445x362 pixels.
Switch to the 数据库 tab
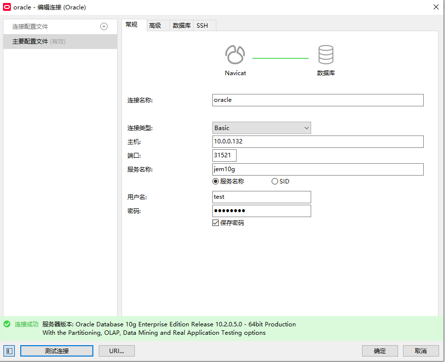coord(182,26)
